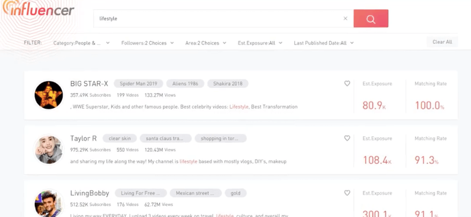
Task: Click the 91.3% matching rate value
Action: 427,160
